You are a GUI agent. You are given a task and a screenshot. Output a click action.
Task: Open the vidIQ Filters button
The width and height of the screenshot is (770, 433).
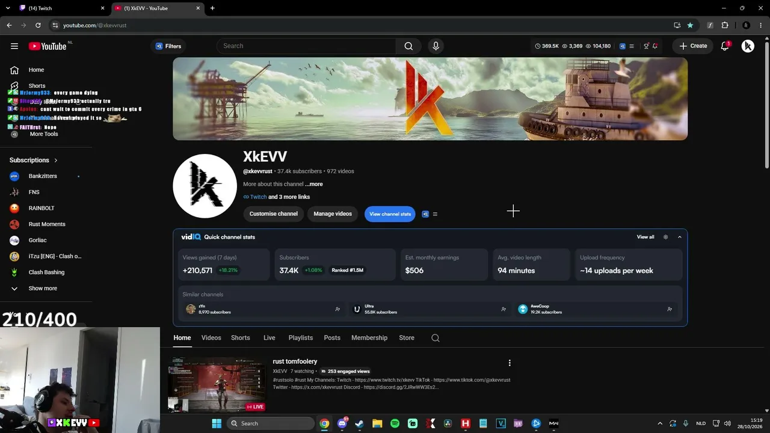click(x=168, y=46)
